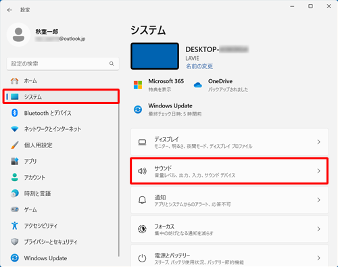Click the back arrow in the title bar
The image size is (338, 267).
pos(9,10)
